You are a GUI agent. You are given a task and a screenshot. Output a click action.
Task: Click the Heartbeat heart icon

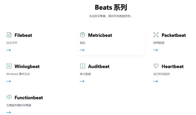pyautogui.click(x=156, y=66)
